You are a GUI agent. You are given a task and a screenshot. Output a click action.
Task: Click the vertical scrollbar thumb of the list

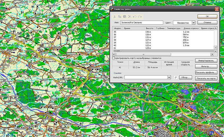215,48
